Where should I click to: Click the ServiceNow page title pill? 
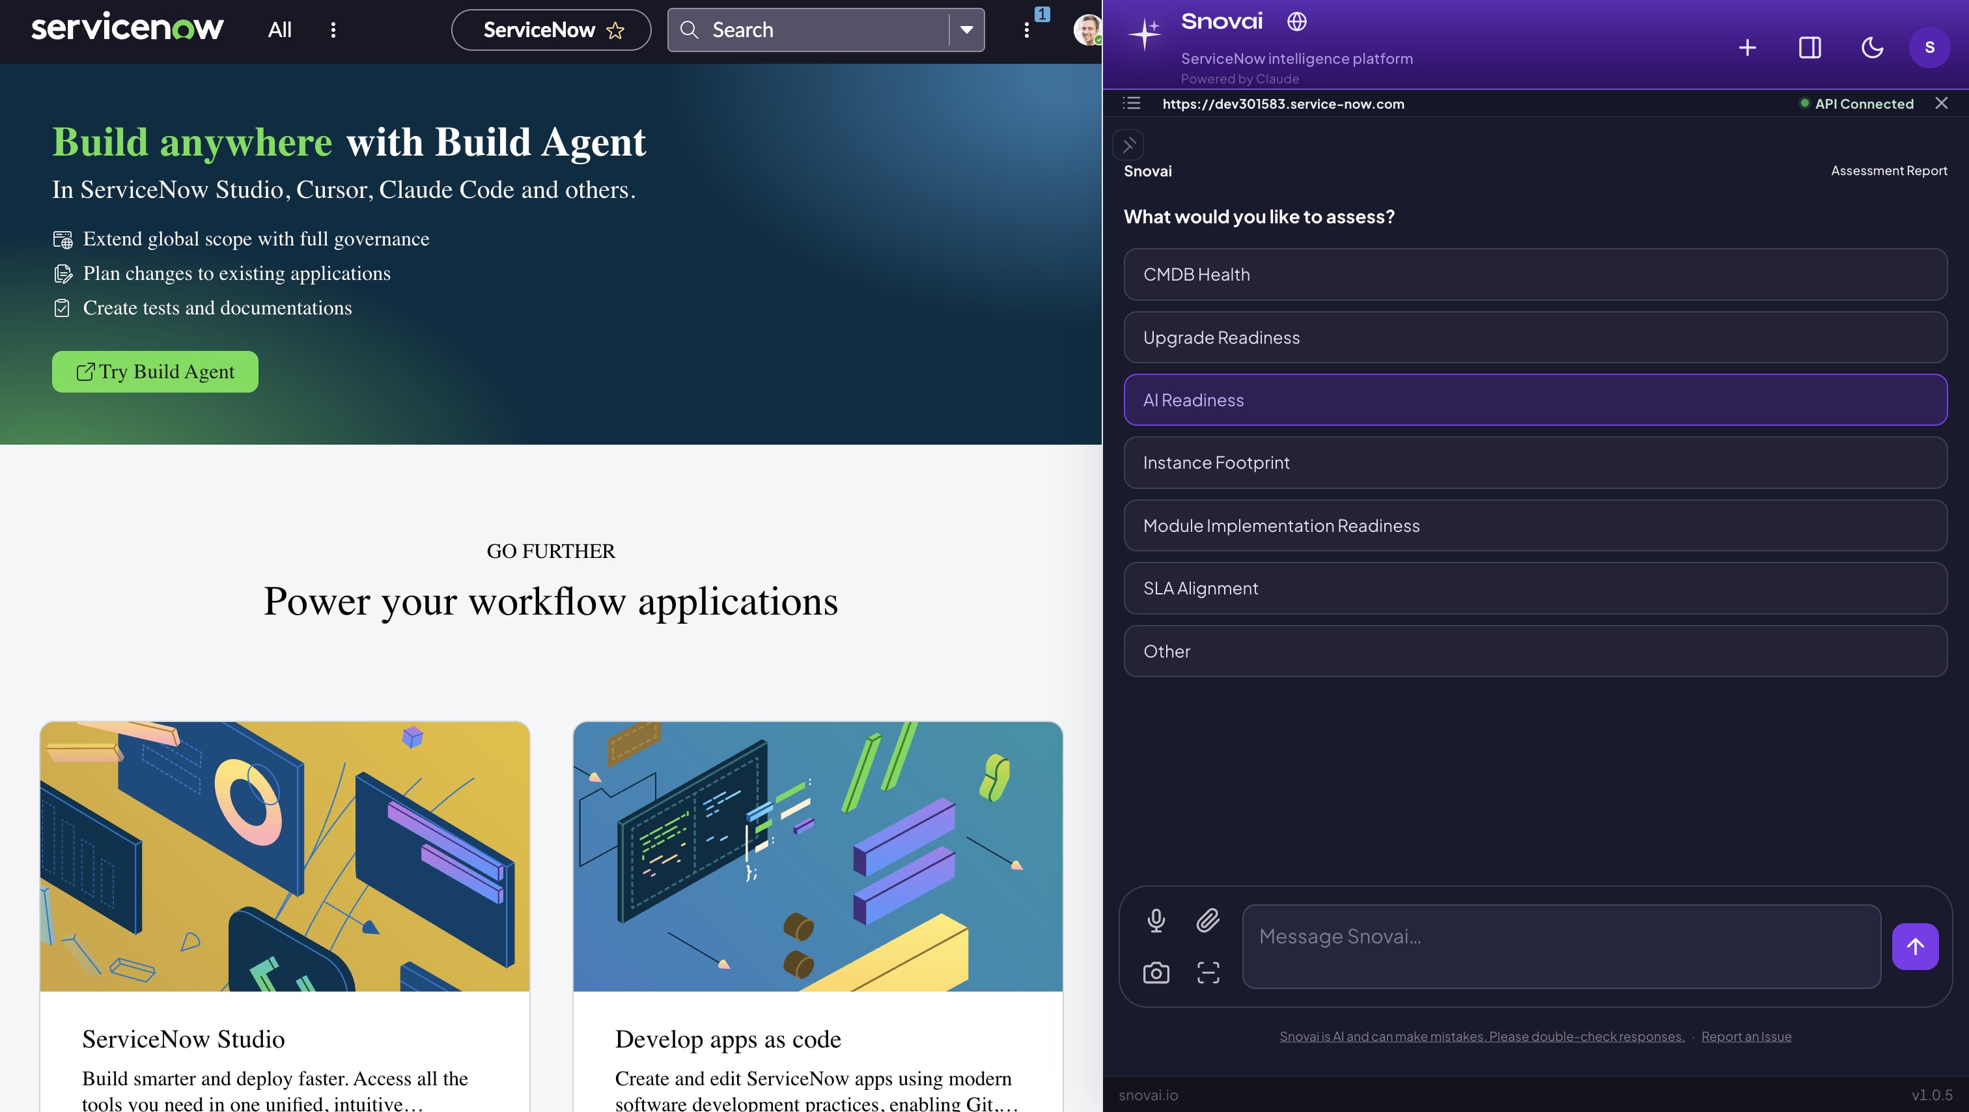(550, 30)
